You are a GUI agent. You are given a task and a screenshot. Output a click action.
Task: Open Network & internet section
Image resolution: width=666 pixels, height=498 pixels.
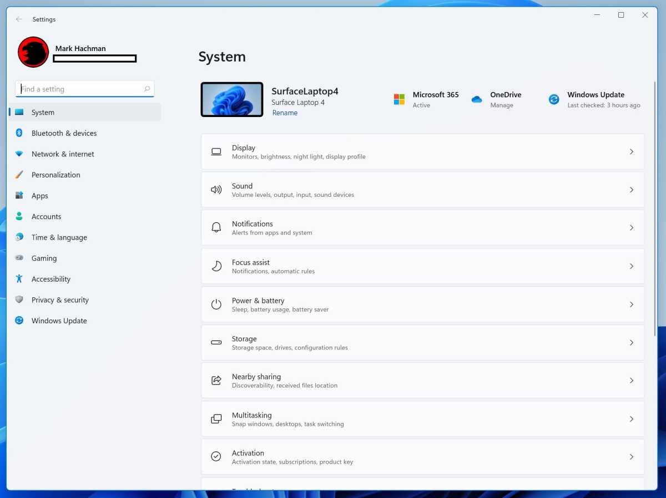(x=85, y=154)
